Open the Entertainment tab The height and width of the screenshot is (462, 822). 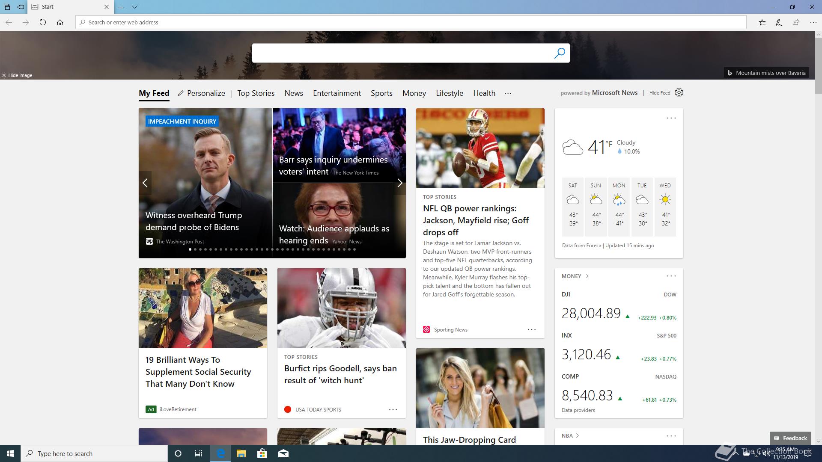[337, 93]
